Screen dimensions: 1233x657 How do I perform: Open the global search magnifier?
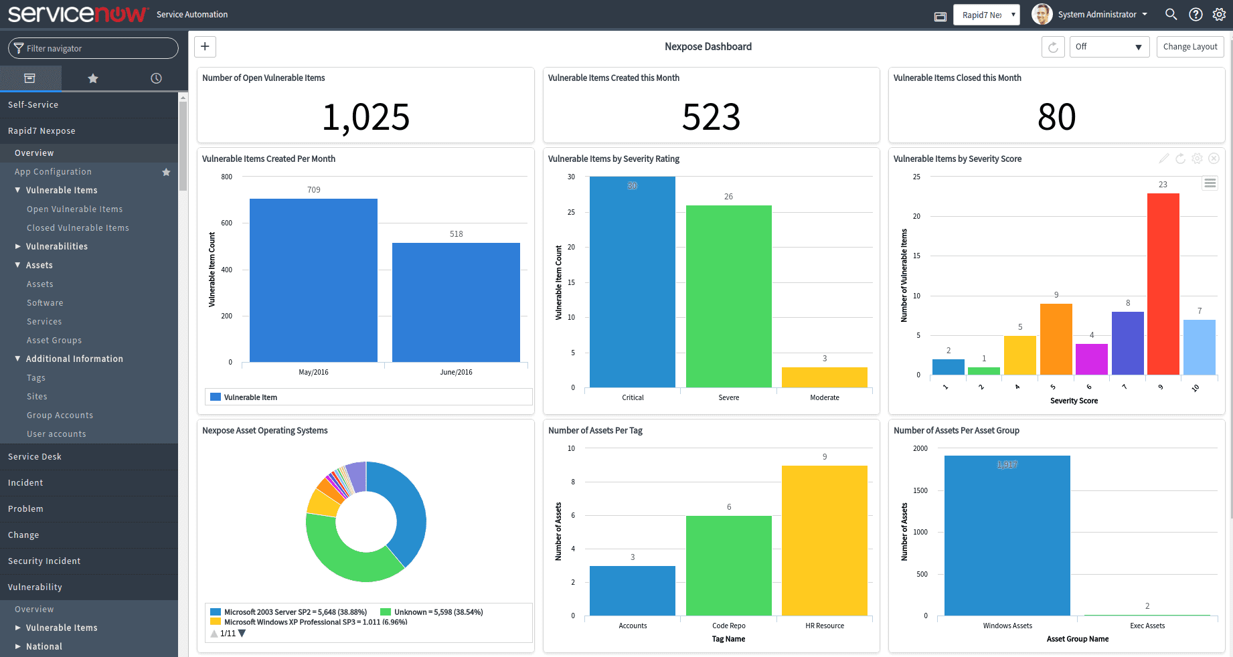click(1171, 14)
